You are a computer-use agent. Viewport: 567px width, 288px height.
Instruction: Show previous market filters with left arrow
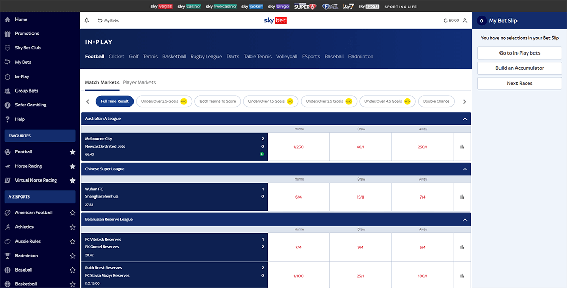[88, 102]
